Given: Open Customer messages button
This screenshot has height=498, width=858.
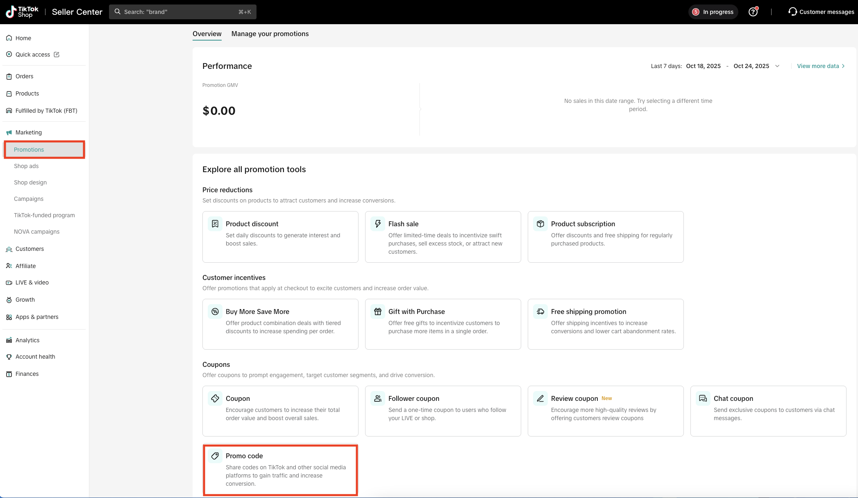Looking at the screenshot, I should click(x=821, y=12).
